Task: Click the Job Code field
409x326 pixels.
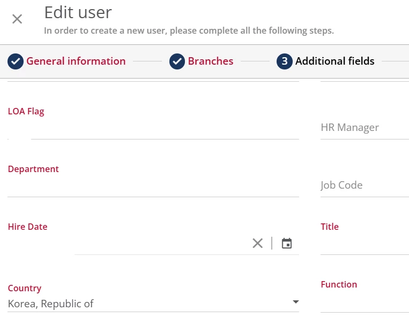Action: (365, 185)
